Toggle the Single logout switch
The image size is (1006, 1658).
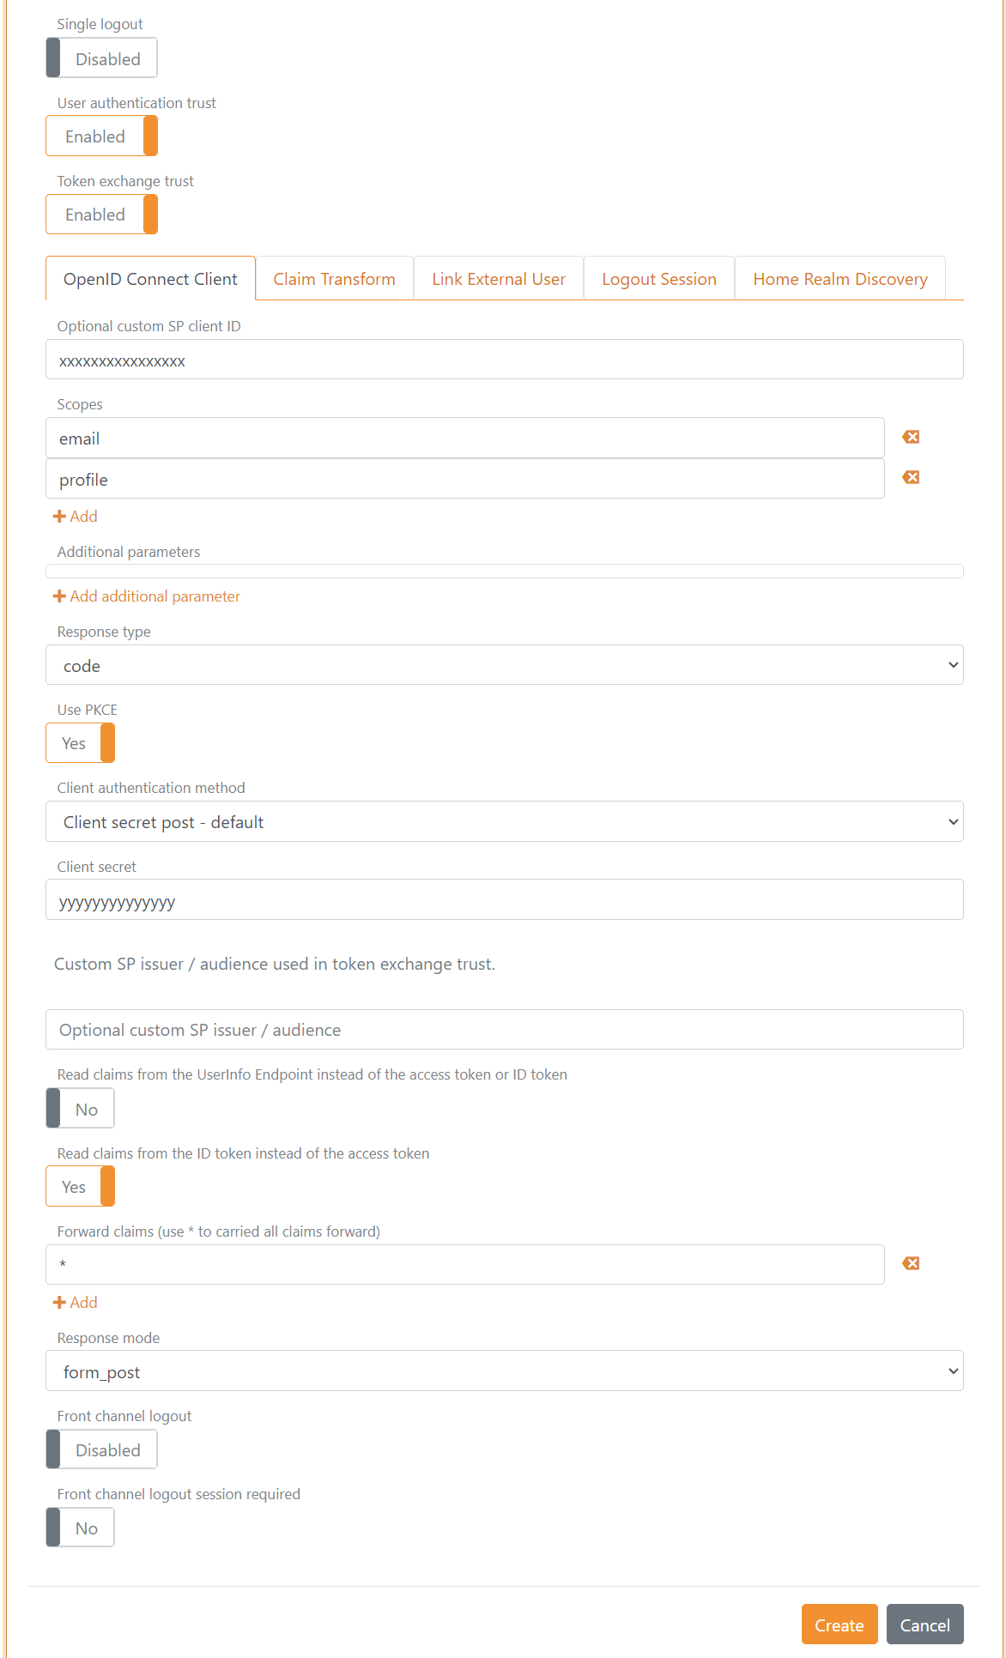pos(101,58)
